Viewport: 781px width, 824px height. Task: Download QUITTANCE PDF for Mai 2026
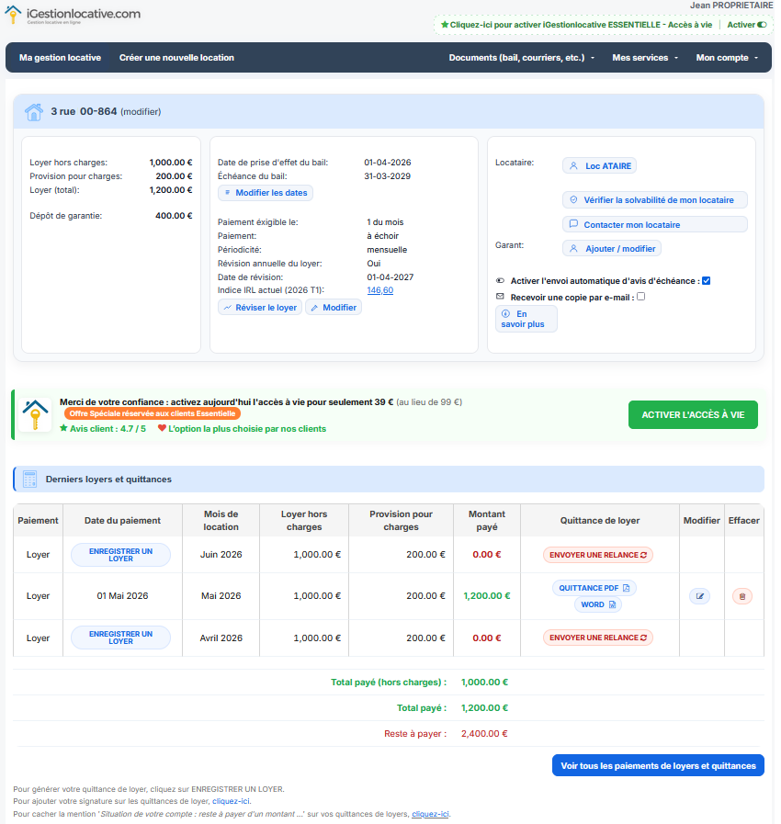[x=594, y=588]
